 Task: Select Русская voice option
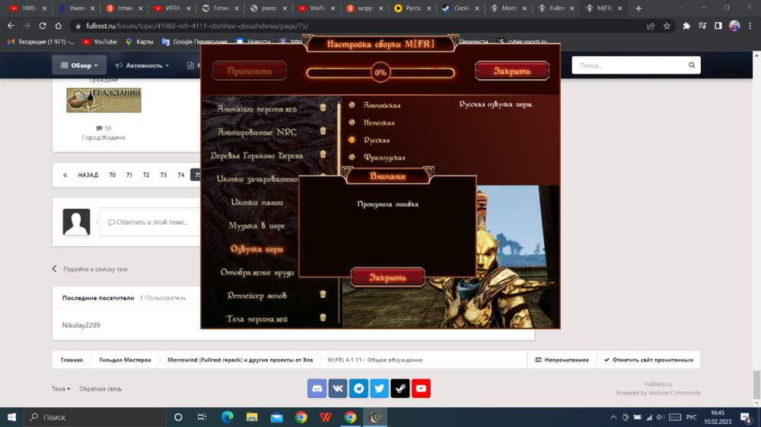pyautogui.click(x=369, y=140)
